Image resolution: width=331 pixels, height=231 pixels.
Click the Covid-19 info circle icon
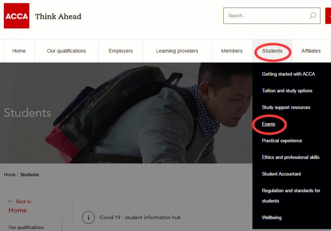tap(89, 217)
